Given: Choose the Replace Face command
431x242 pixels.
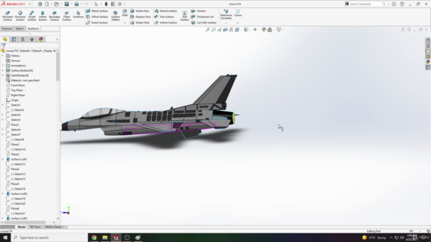Looking at the screenshot, I should pos(140,17).
